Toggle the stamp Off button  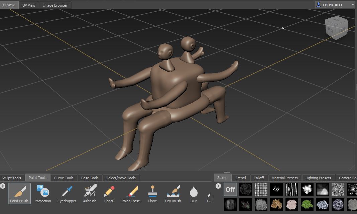tap(230, 189)
